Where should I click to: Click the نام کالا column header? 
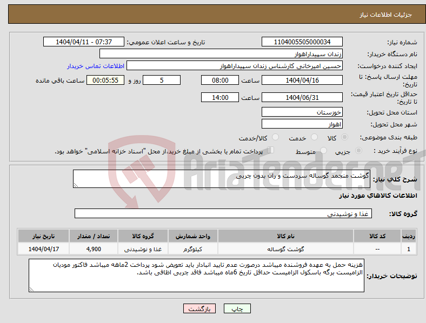285,236
